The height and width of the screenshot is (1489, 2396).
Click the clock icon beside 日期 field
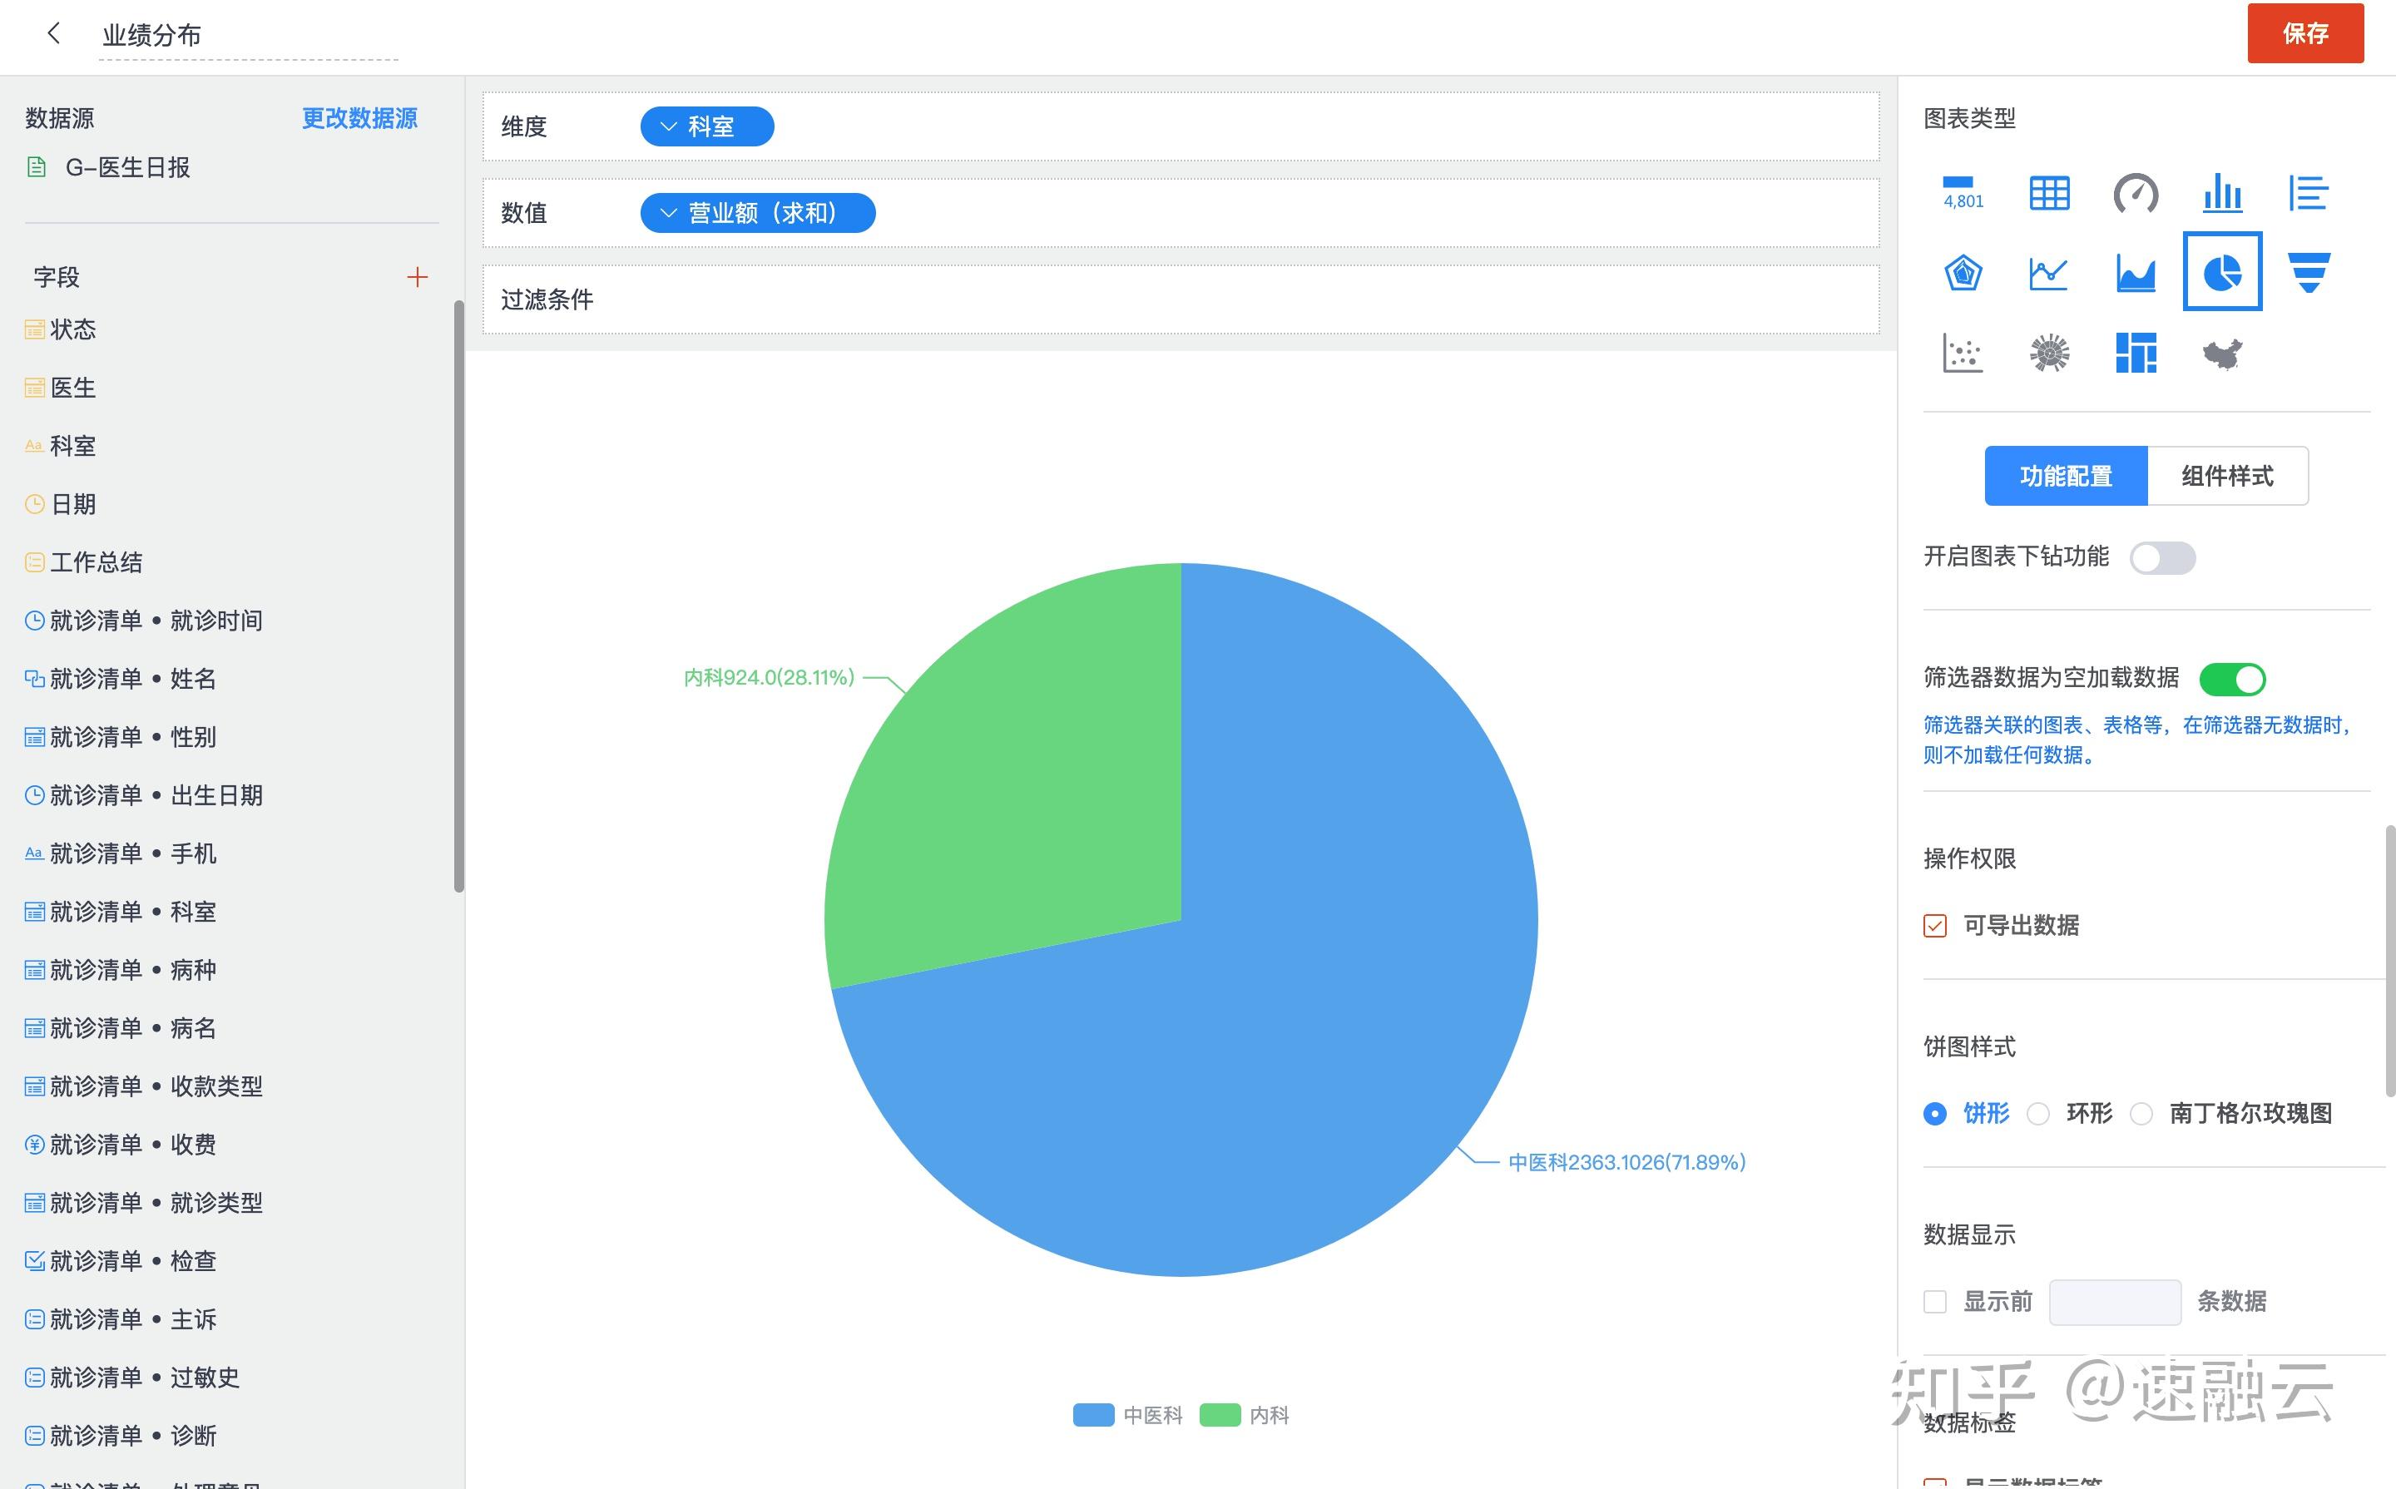tap(34, 504)
